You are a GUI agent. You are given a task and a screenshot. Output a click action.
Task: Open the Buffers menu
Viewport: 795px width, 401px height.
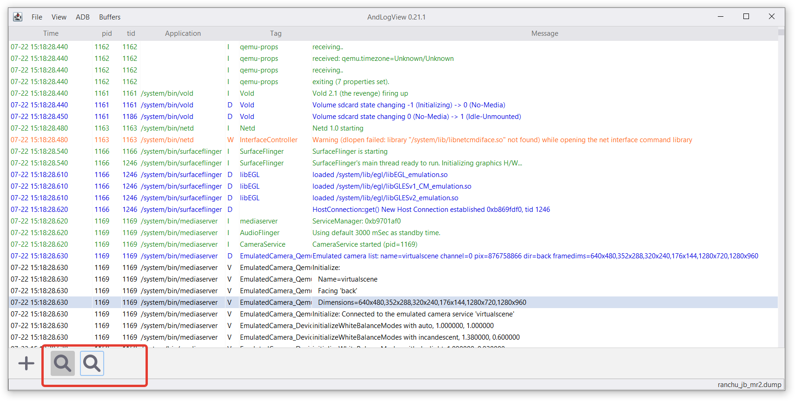pos(110,17)
